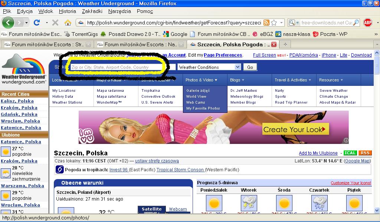Click the stop loading X button
The image size is (380, 222).
point(55,23)
